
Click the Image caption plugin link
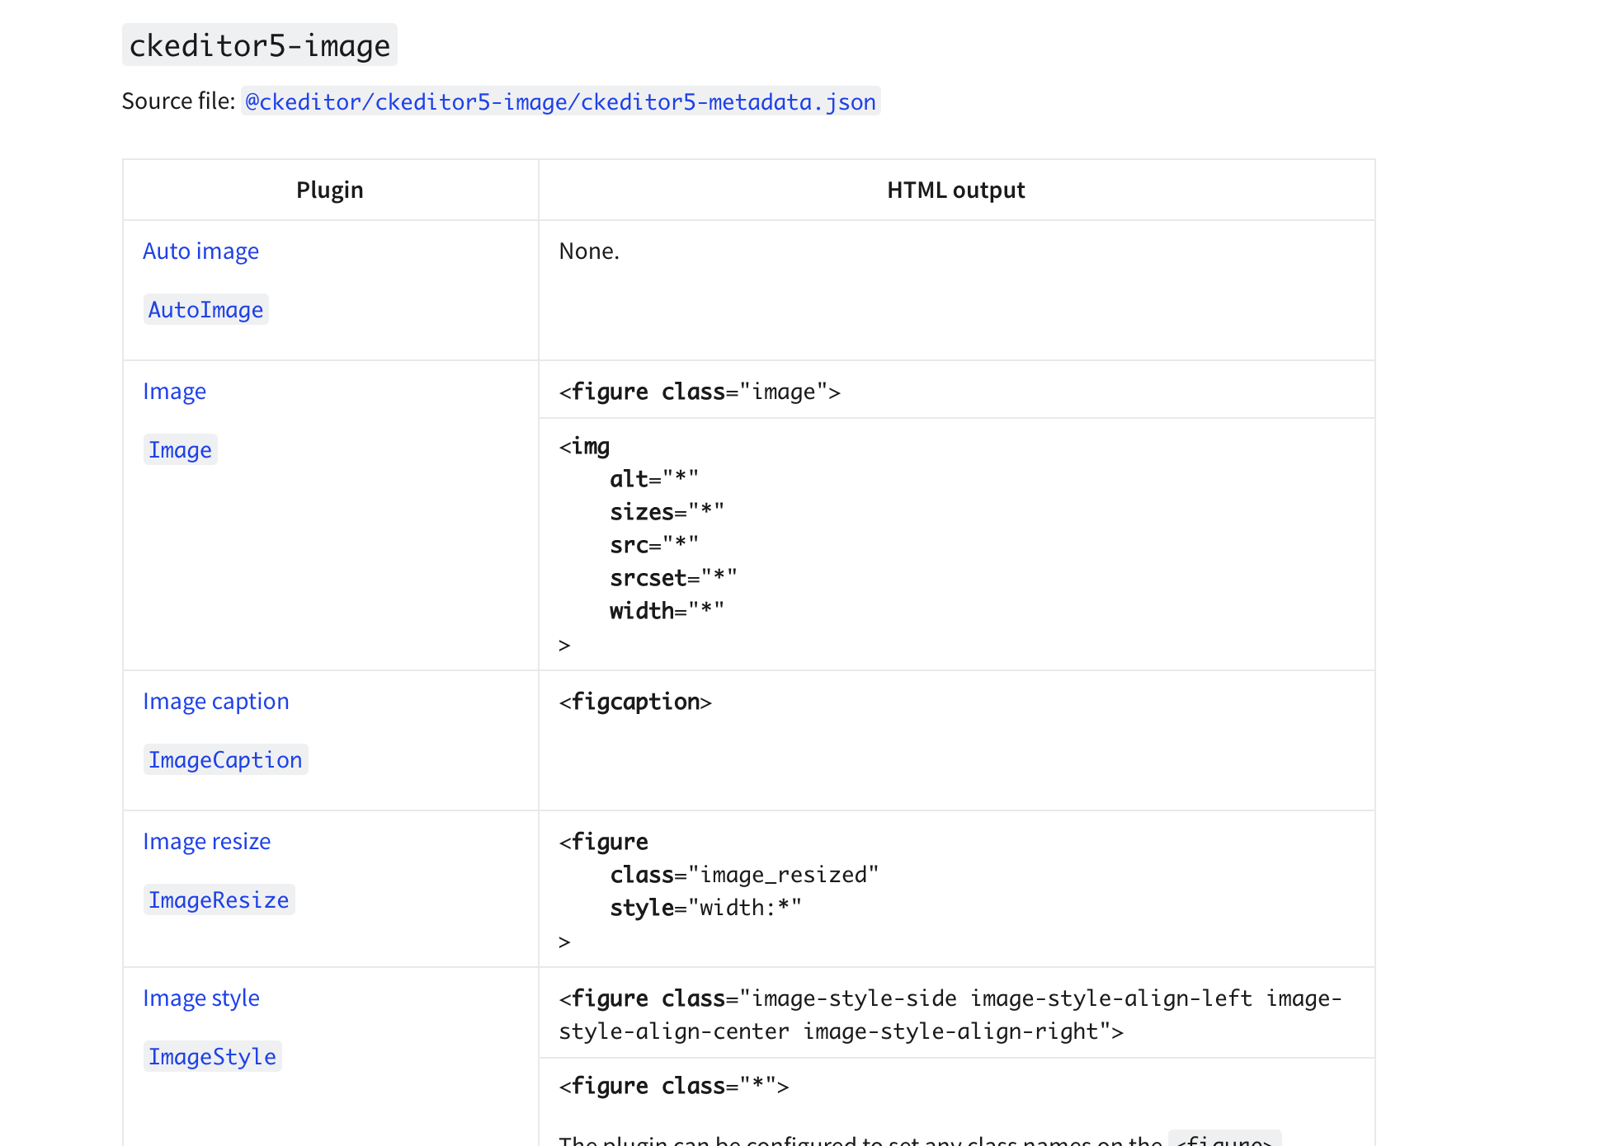click(x=215, y=701)
